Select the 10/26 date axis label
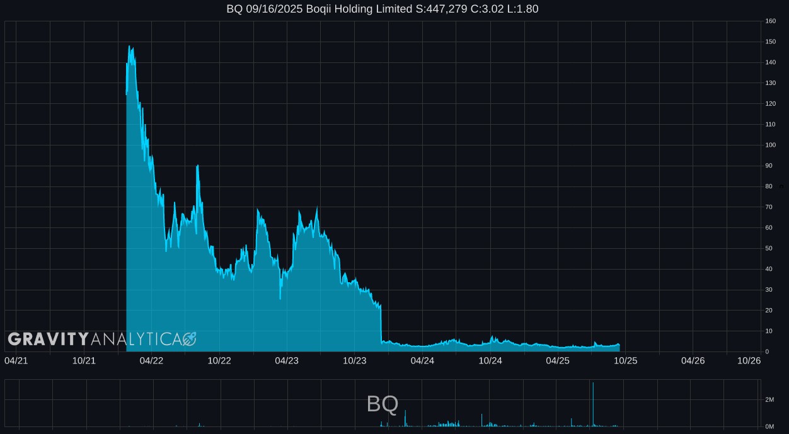This screenshot has width=789, height=434. [749, 360]
